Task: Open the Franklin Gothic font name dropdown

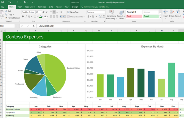Action: [35, 12]
